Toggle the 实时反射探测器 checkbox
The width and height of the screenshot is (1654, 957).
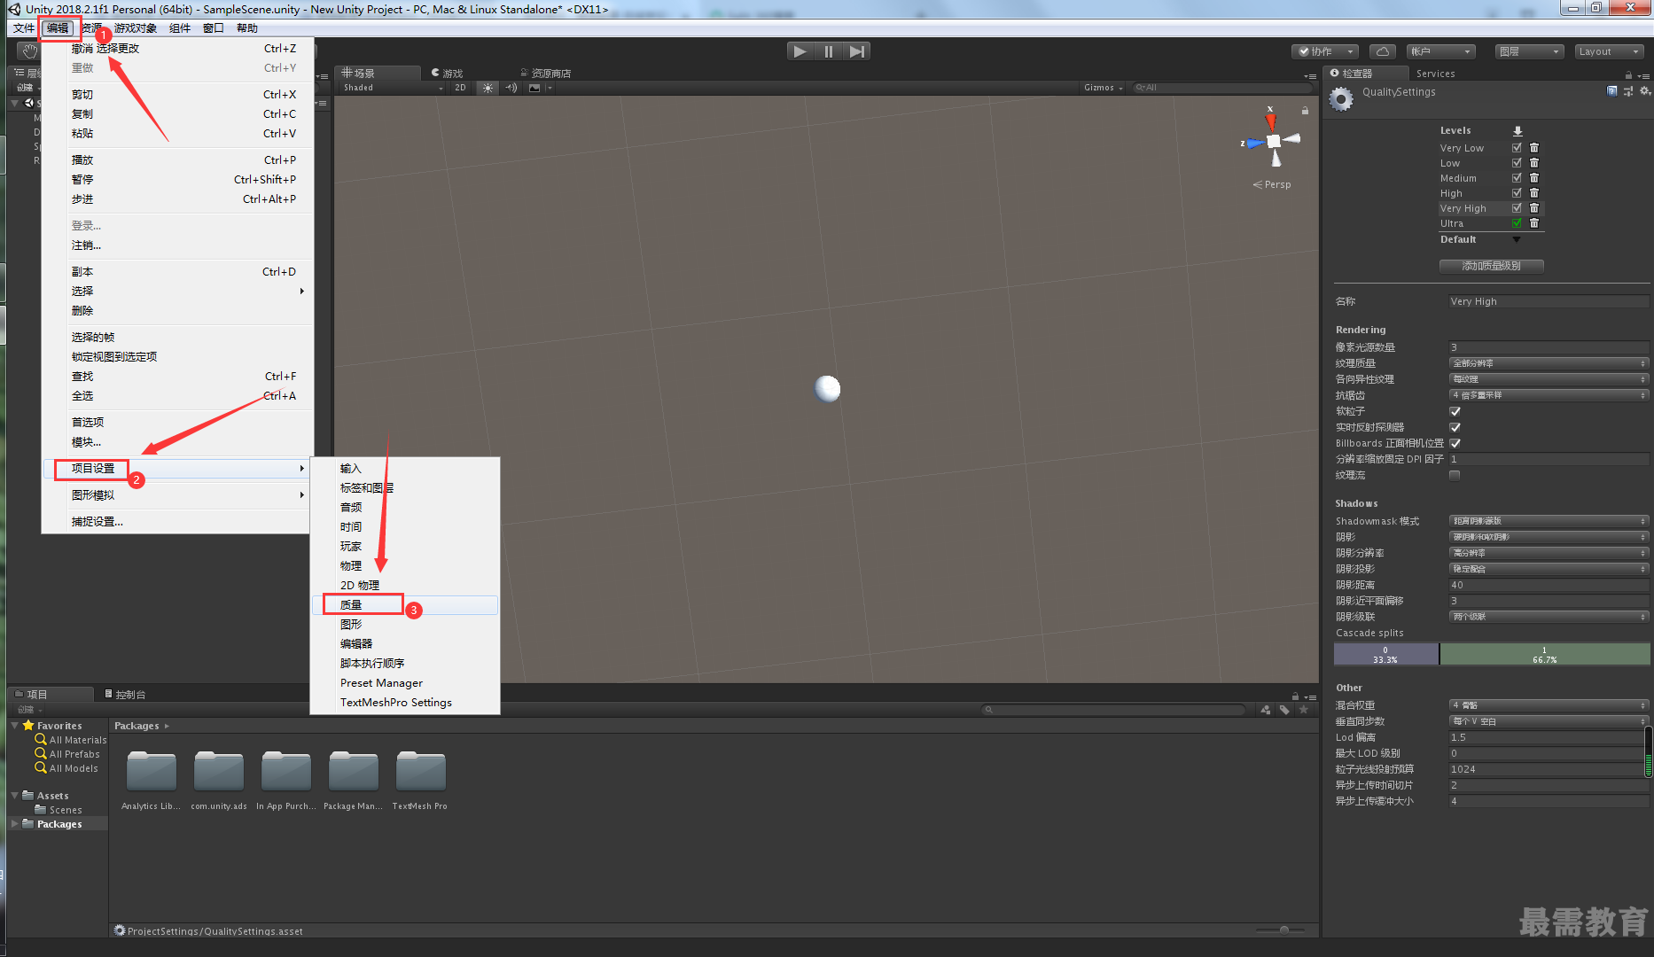click(1455, 427)
